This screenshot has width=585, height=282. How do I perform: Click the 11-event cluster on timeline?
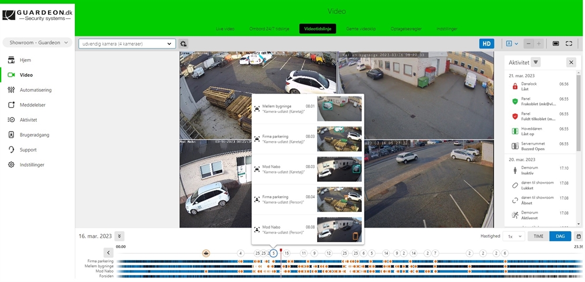point(304,253)
